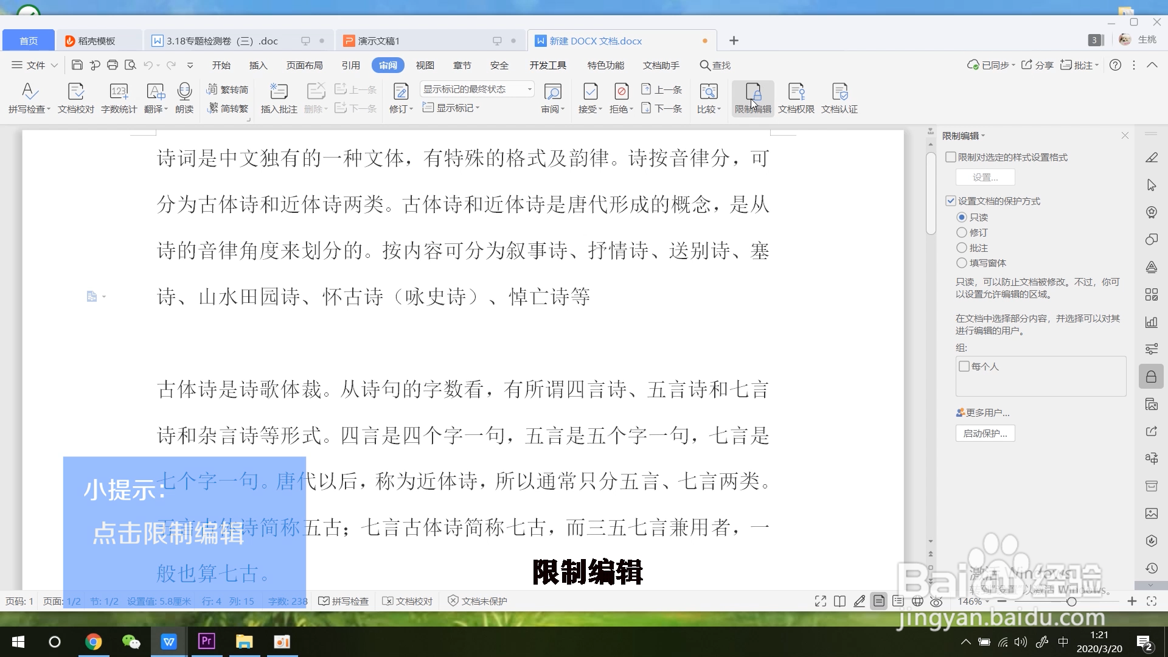This screenshot has width=1168, height=657.
Task: Click the 设置... button
Action: pyautogui.click(x=985, y=177)
